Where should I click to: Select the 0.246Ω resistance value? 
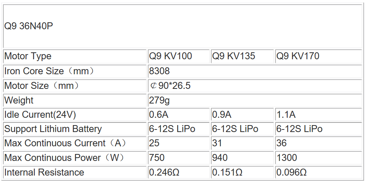[164, 172]
